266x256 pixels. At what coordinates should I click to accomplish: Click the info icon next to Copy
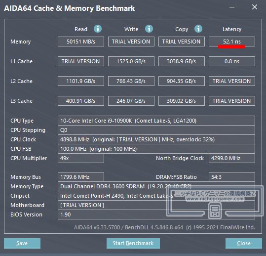[198, 29]
